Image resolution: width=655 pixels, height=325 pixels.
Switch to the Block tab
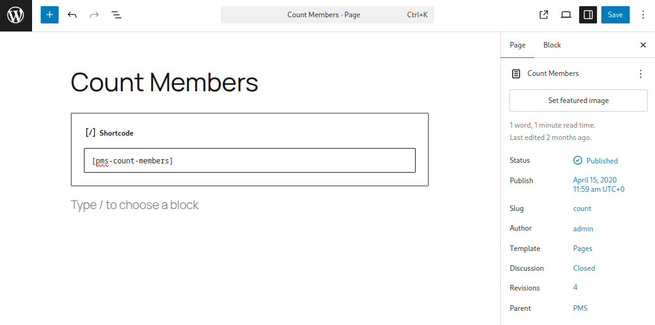[552, 45]
